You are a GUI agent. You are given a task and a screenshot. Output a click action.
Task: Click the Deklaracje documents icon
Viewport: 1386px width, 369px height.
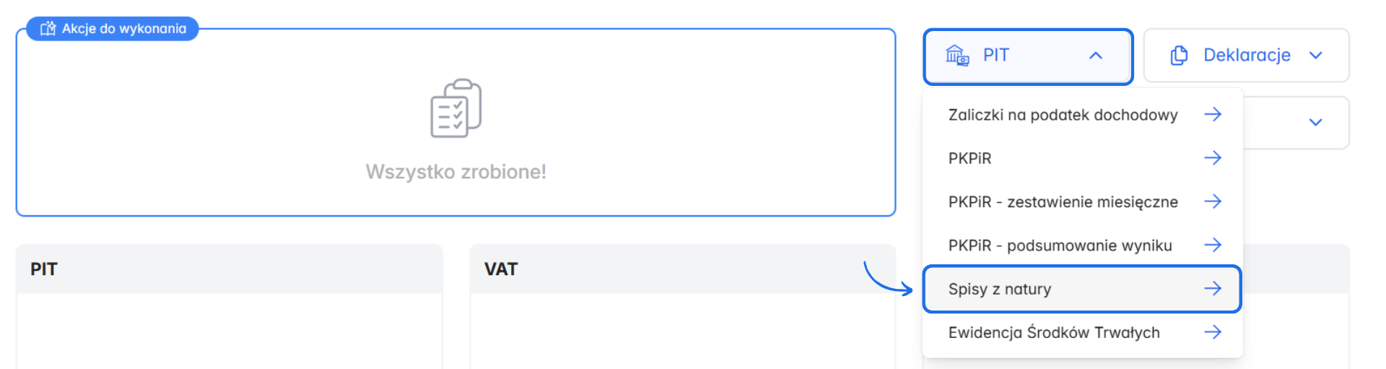pyautogui.click(x=1179, y=56)
